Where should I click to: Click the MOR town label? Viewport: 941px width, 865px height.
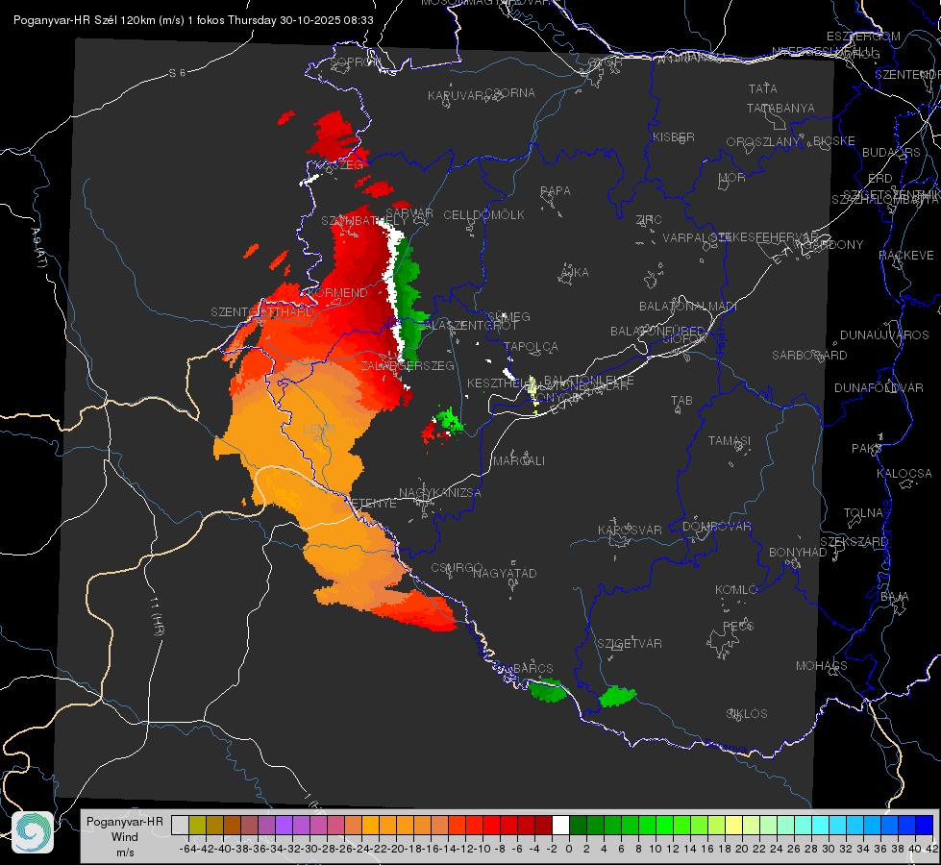click(731, 177)
